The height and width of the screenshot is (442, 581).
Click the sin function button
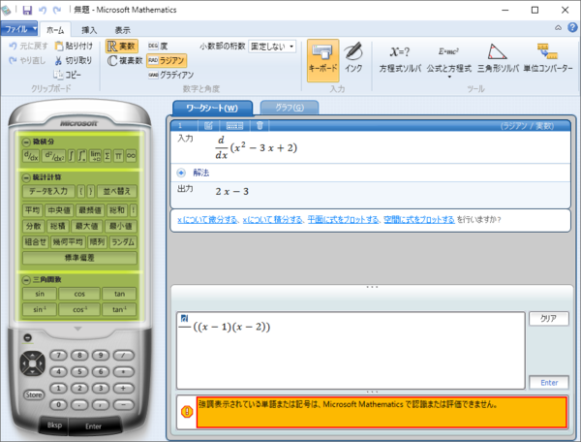pyautogui.click(x=40, y=294)
